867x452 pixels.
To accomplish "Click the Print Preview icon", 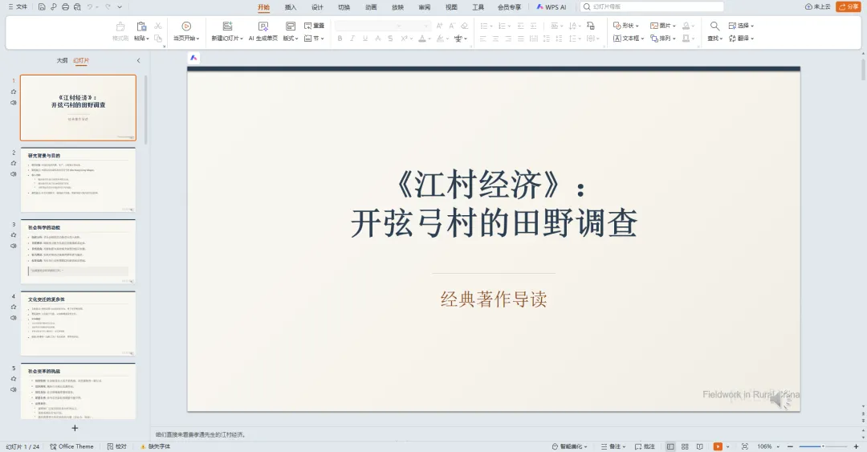I will pyautogui.click(x=77, y=6).
